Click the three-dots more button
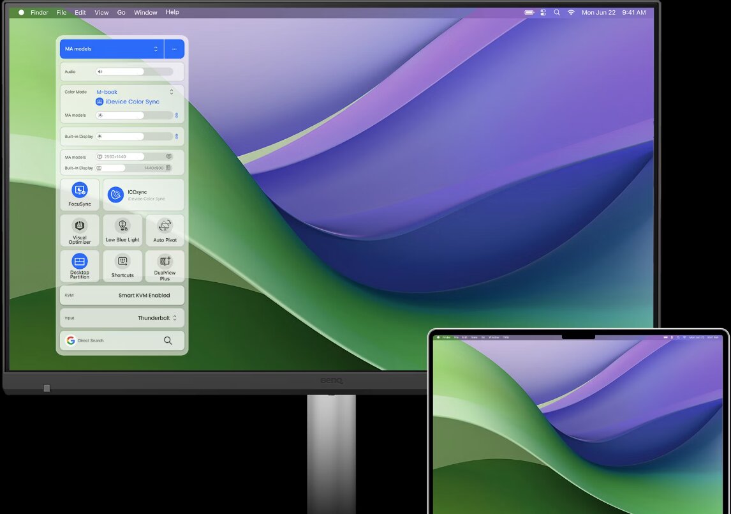Image resolution: width=731 pixels, height=514 pixels. [x=174, y=49]
